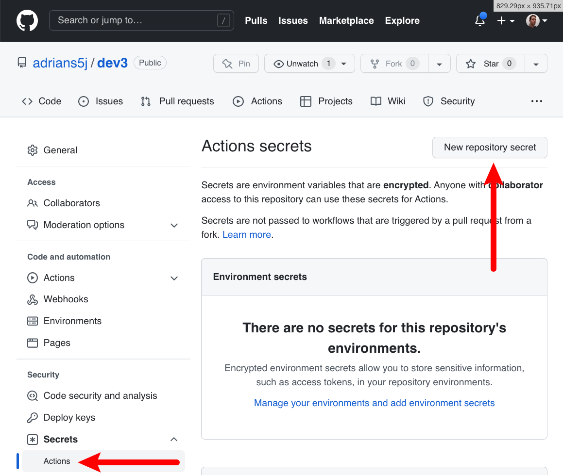
Task: Click the gear icon beside General
Action: (32, 150)
